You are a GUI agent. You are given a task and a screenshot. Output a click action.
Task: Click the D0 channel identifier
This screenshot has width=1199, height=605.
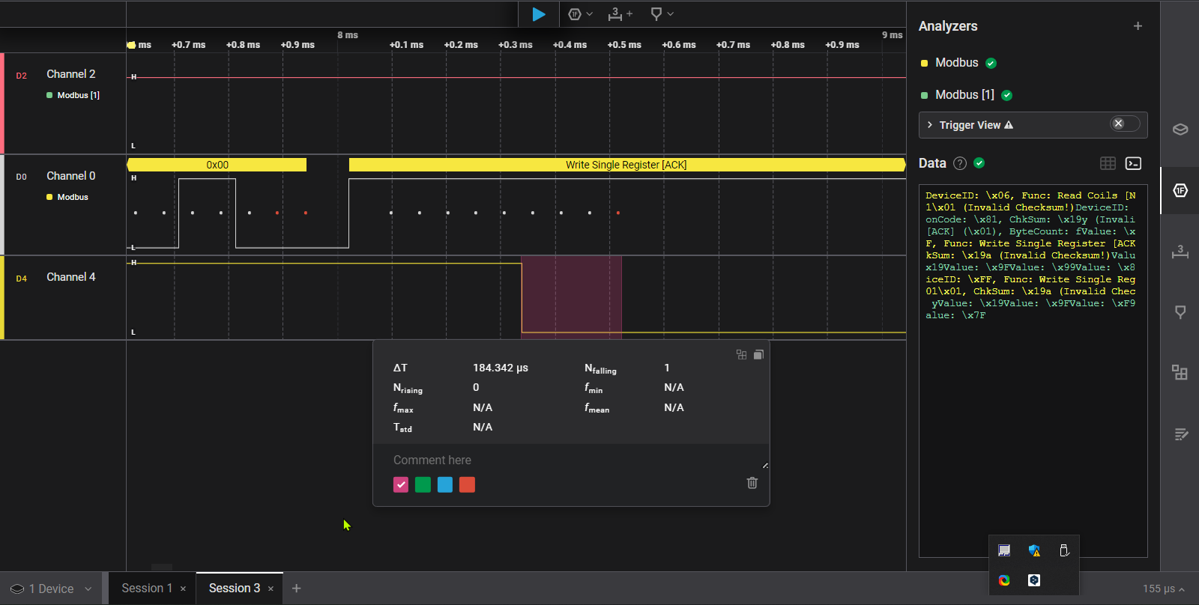click(x=21, y=177)
